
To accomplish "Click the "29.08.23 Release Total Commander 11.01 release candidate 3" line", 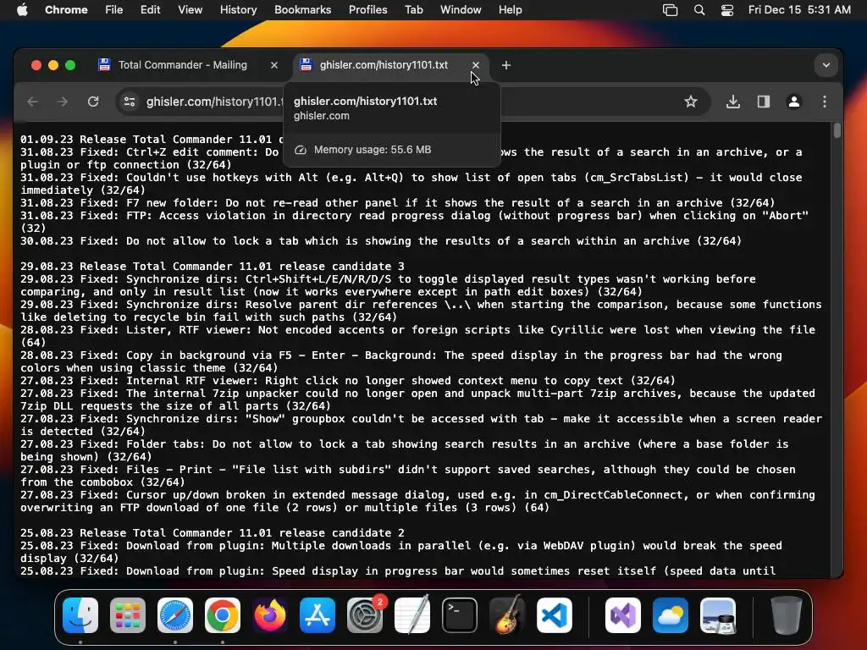I will (x=213, y=267).
